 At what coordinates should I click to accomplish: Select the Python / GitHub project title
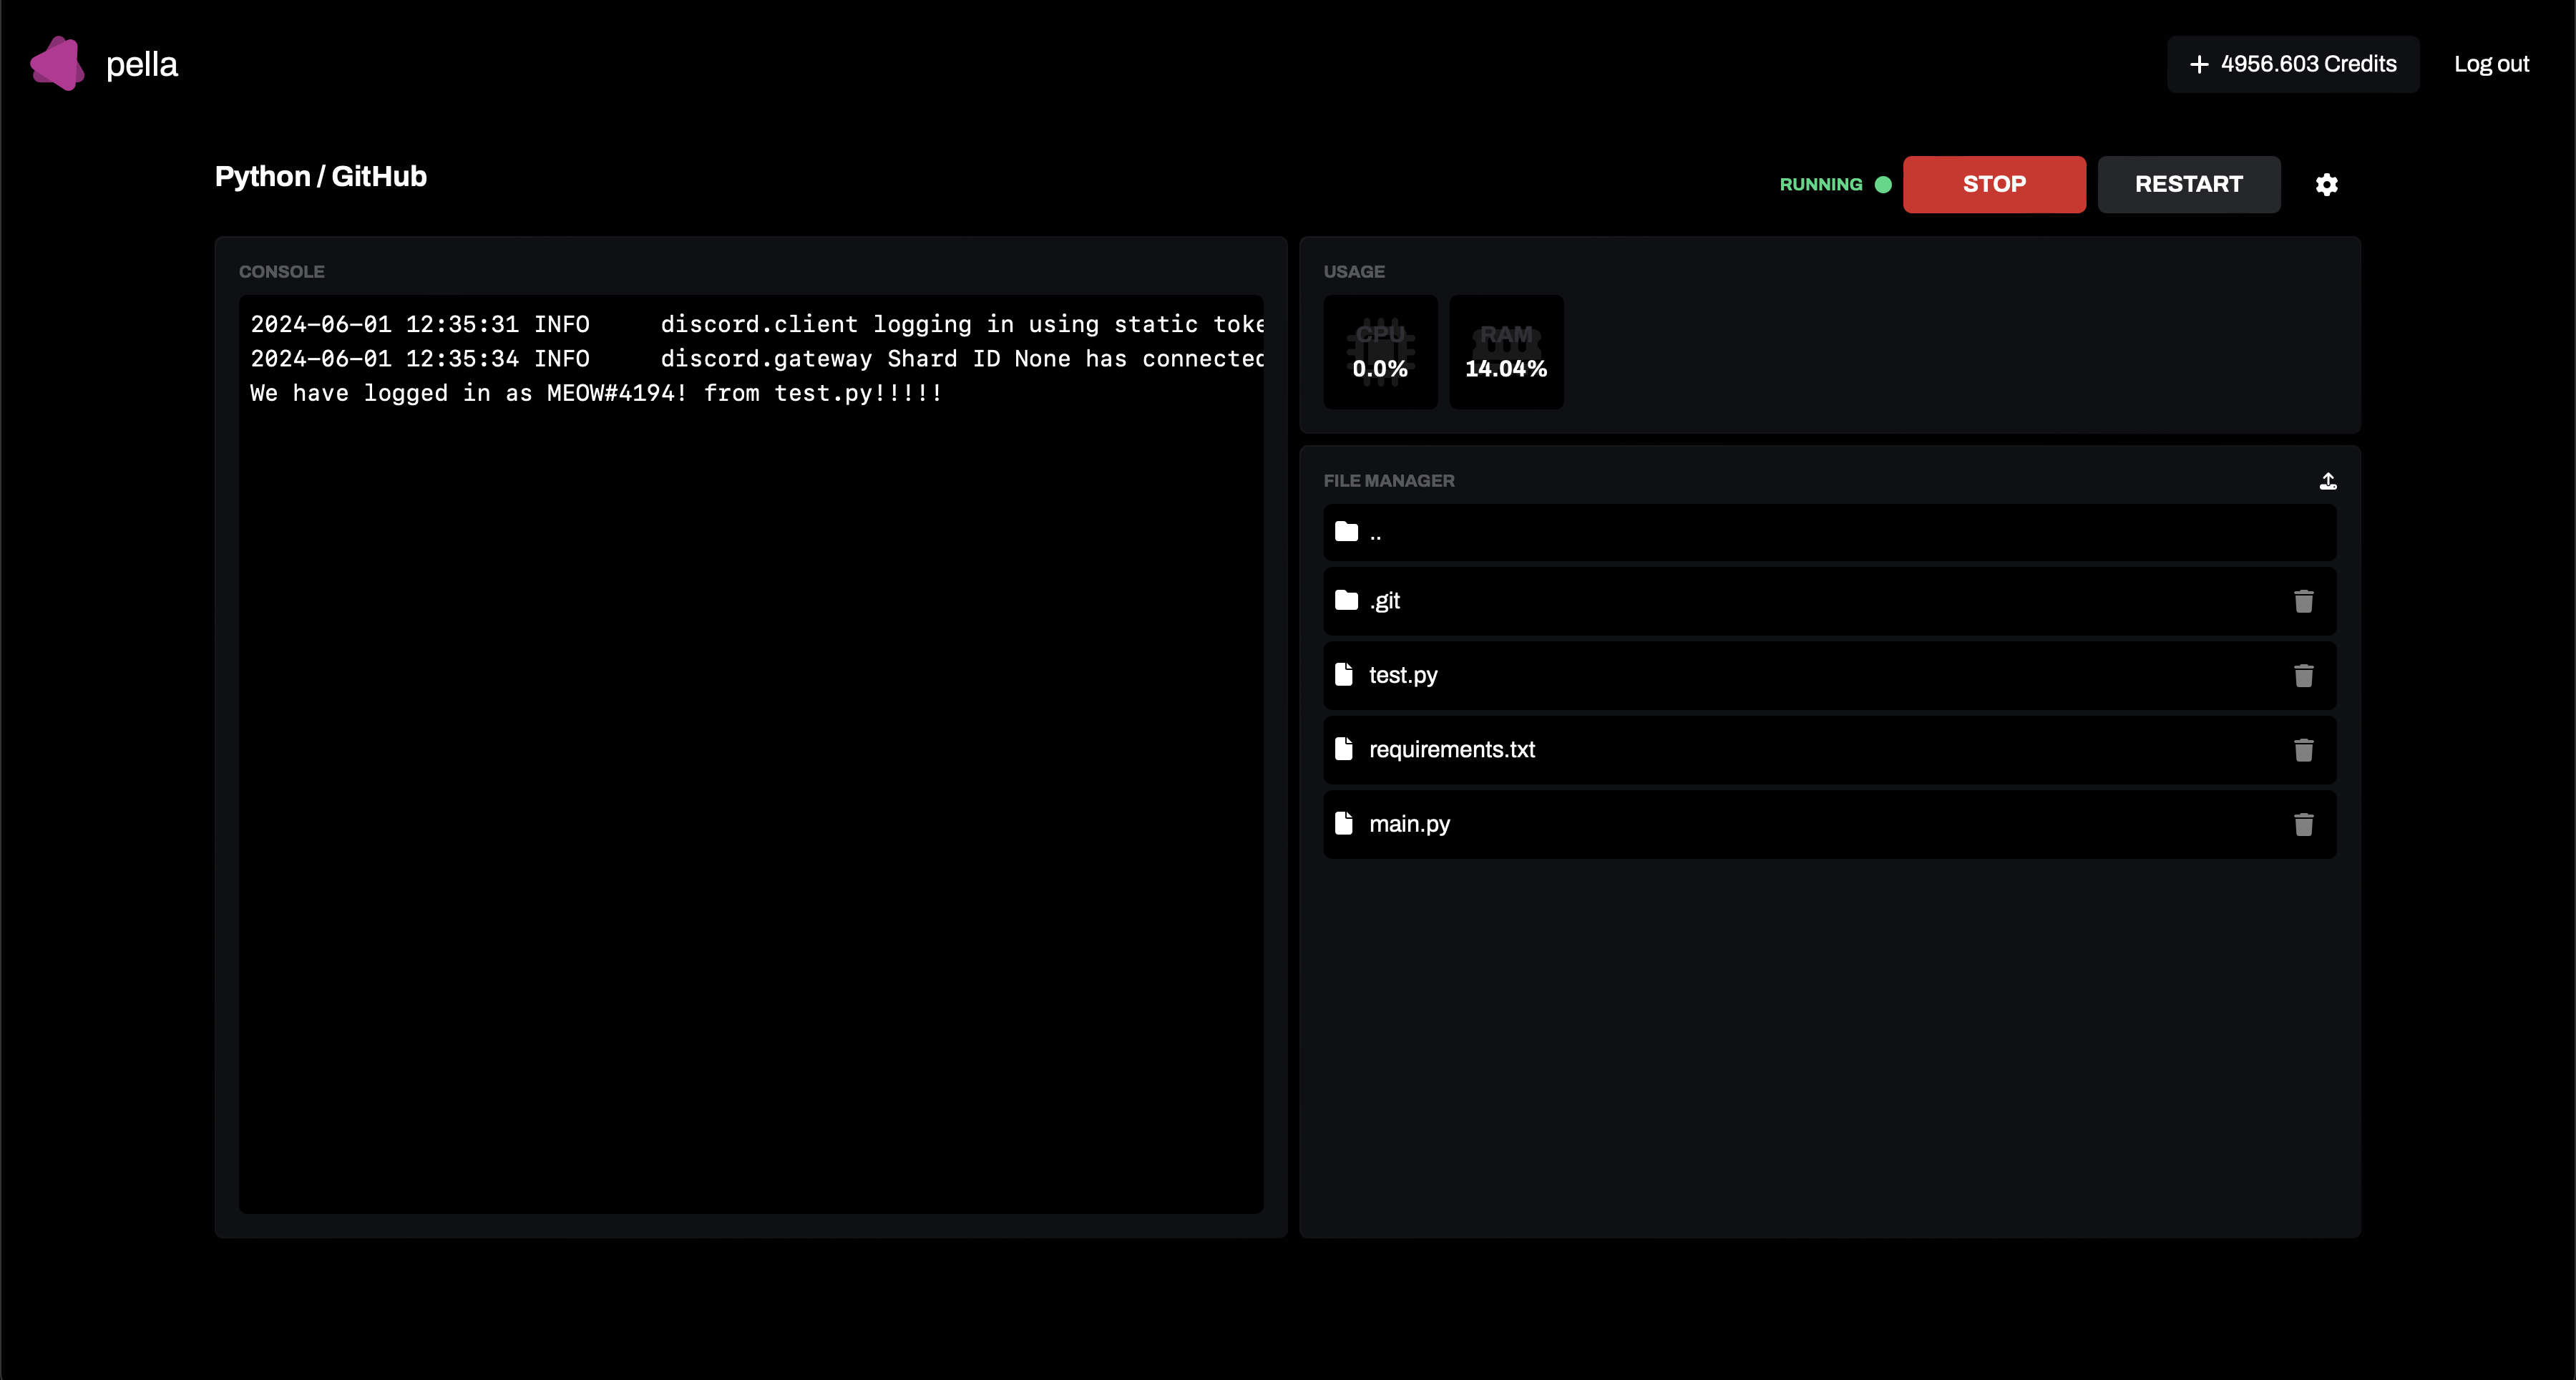(x=320, y=176)
